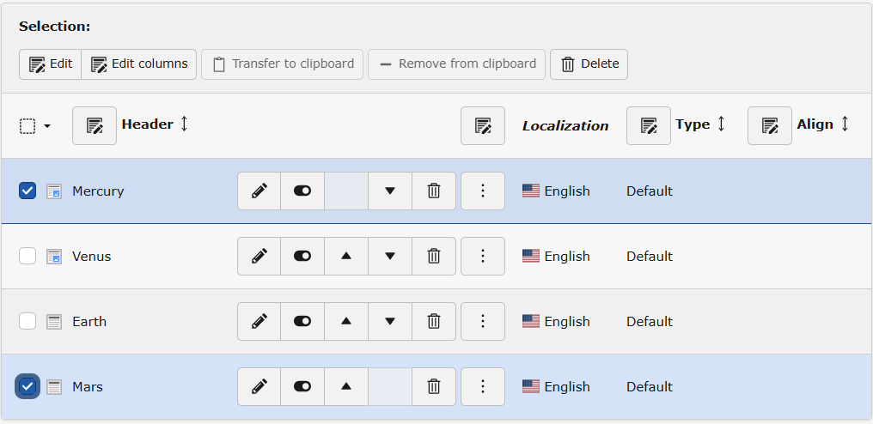The height and width of the screenshot is (424, 873).
Task: Toggle visibility of the Mercury record
Action: [x=302, y=191]
